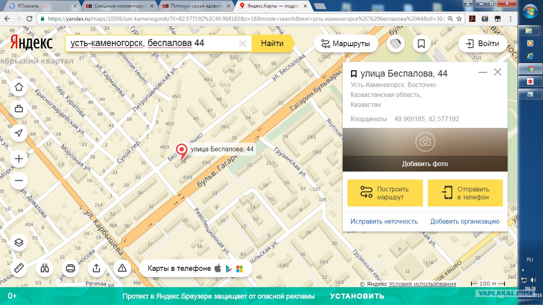Click the Карты в телефоне label
Image resolution: width=543 pixels, height=305 pixels.
tap(179, 268)
